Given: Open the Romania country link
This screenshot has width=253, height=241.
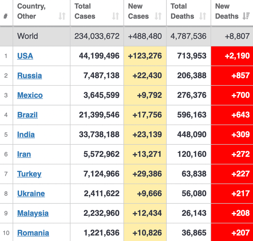Looking at the screenshot, I should click(33, 233).
